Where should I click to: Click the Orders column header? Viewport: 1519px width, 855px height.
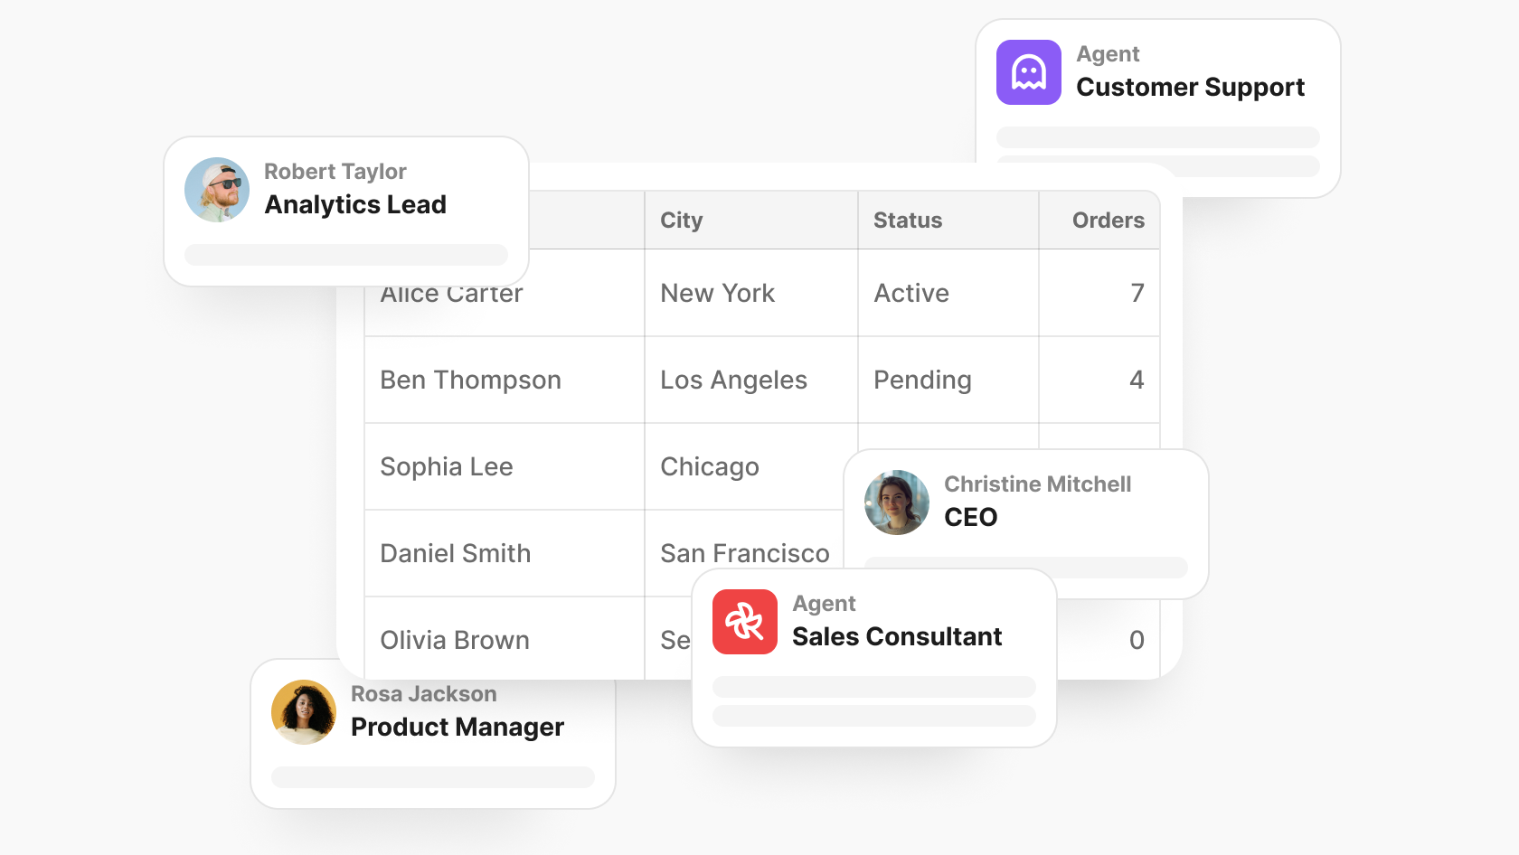tap(1108, 221)
